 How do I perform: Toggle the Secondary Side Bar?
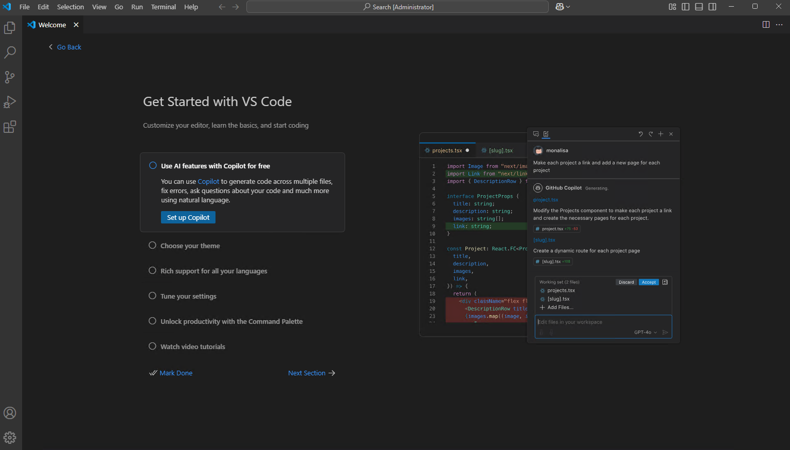tap(712, 7)
